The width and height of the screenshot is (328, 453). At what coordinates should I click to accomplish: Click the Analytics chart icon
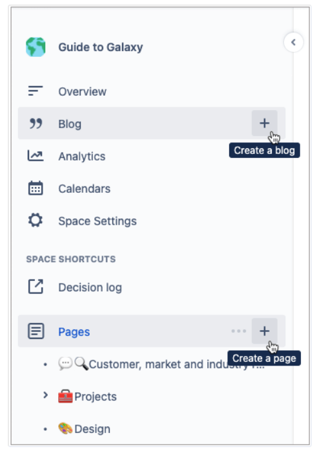tap(36, 156)
